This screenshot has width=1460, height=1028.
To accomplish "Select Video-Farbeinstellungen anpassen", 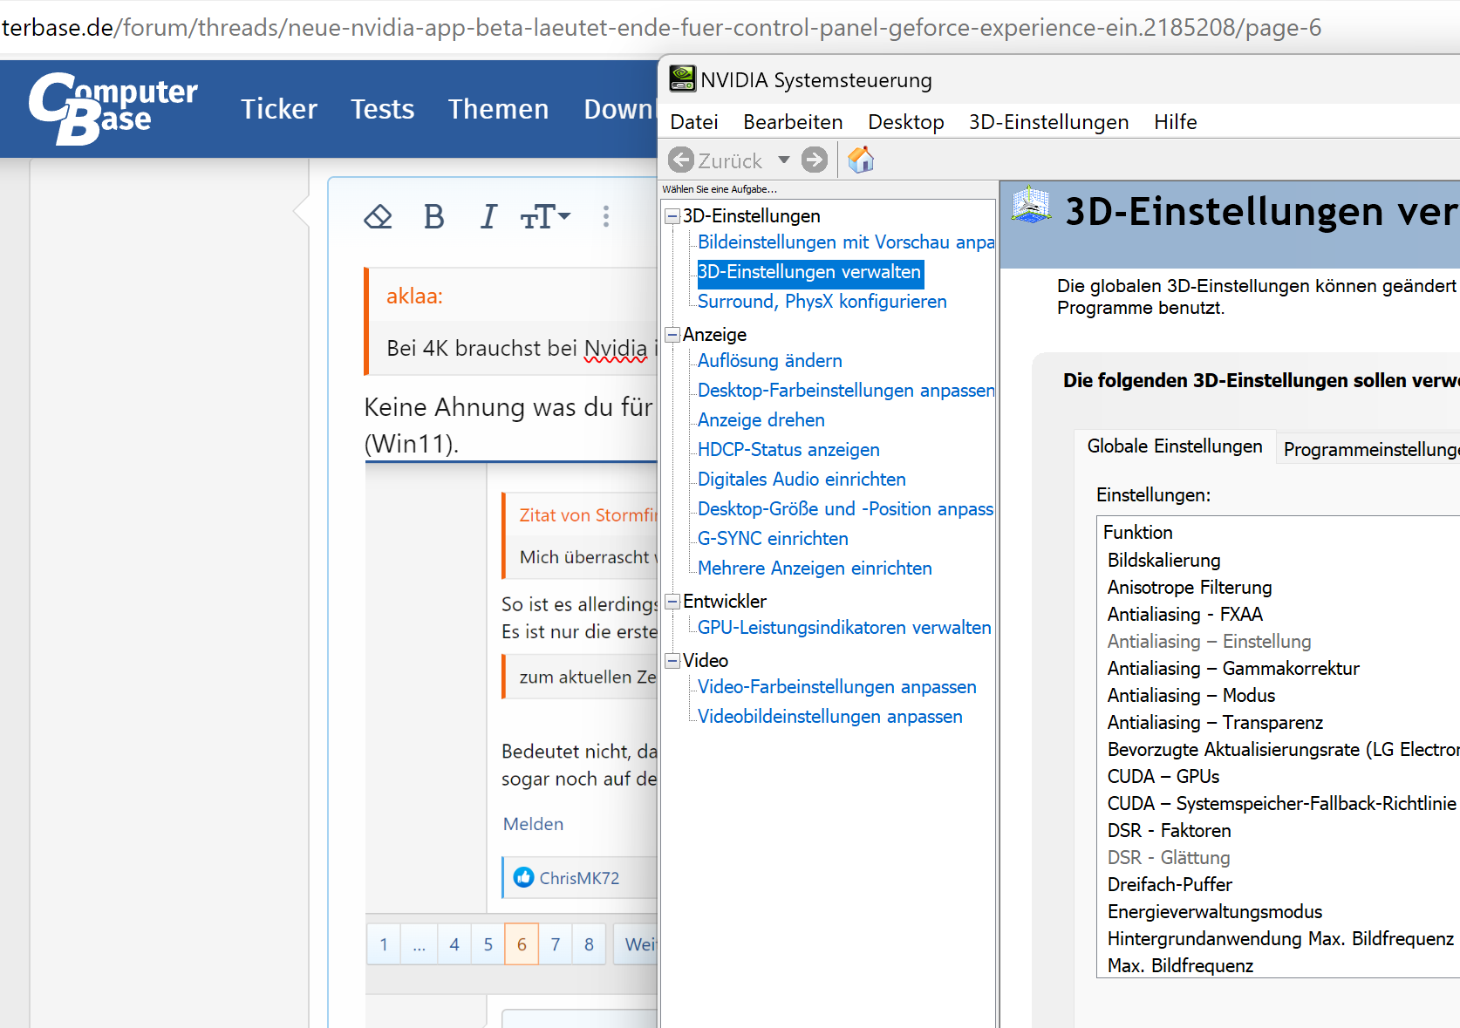I will coord(836,687).
